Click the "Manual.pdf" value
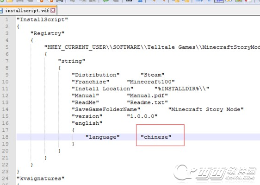The width and height of the screenshot is (260, 185). coord(148,96)
